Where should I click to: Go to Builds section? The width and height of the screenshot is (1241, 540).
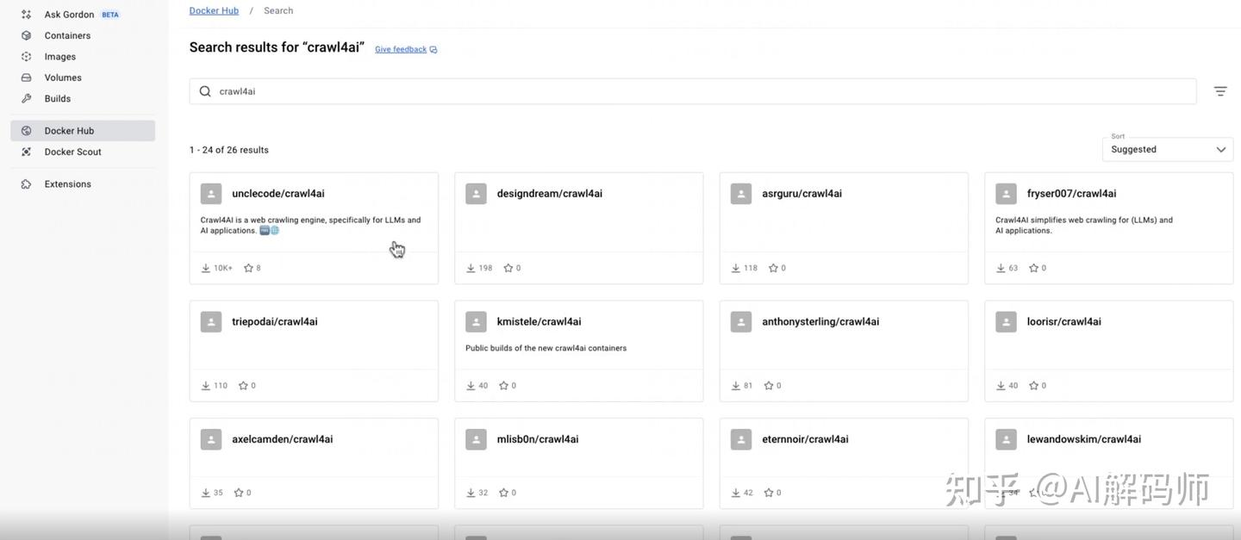click(x=83, y=99)
